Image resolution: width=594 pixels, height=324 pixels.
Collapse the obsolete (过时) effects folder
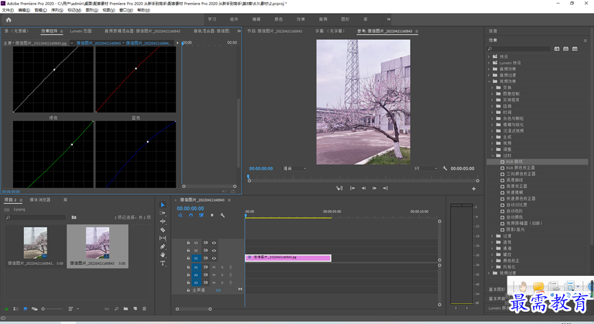pos(492,156)
